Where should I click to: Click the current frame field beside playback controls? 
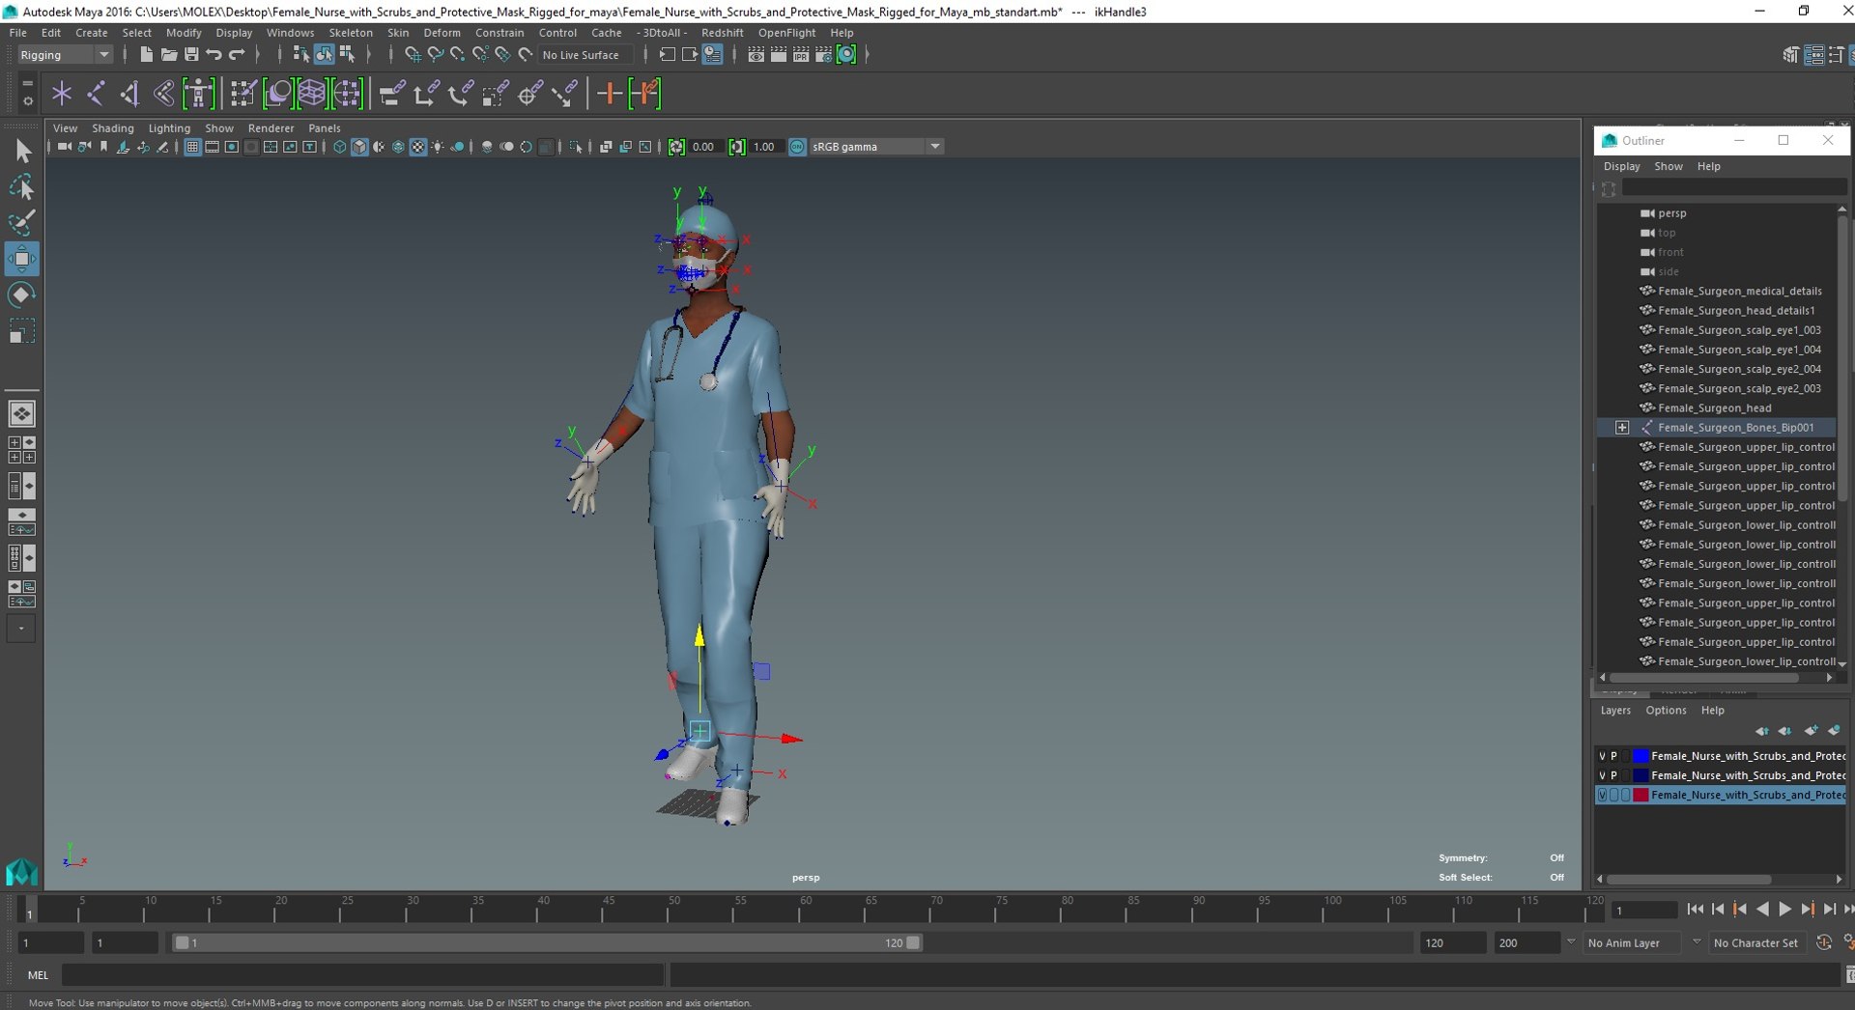coord(1645,910)
